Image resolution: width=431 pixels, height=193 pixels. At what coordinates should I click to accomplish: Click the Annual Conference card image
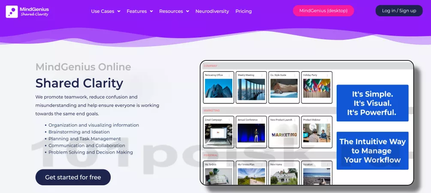[x=251, y=133]
